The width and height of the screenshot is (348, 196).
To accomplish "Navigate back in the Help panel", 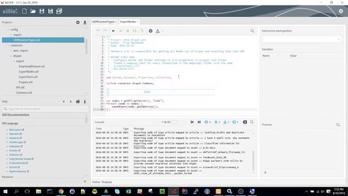I will tap(64, 102).
